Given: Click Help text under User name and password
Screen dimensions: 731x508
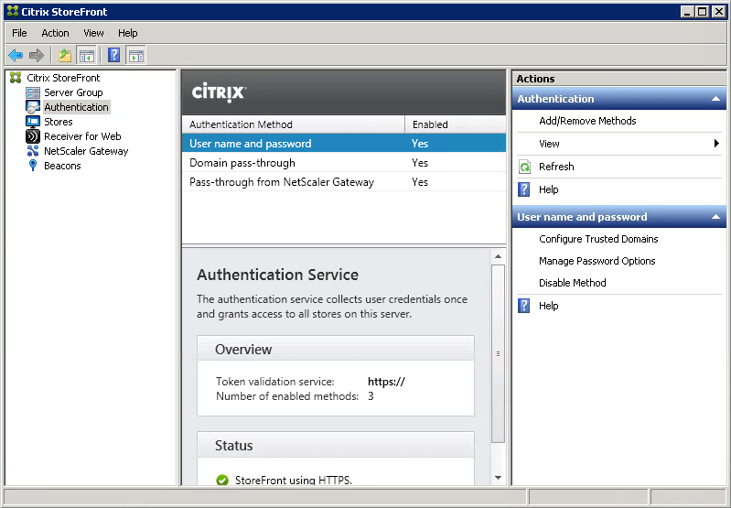Looking at the screenshot, I should 548,306.
